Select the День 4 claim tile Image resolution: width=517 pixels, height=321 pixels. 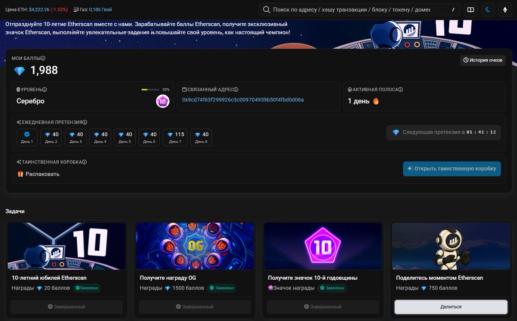100,137
